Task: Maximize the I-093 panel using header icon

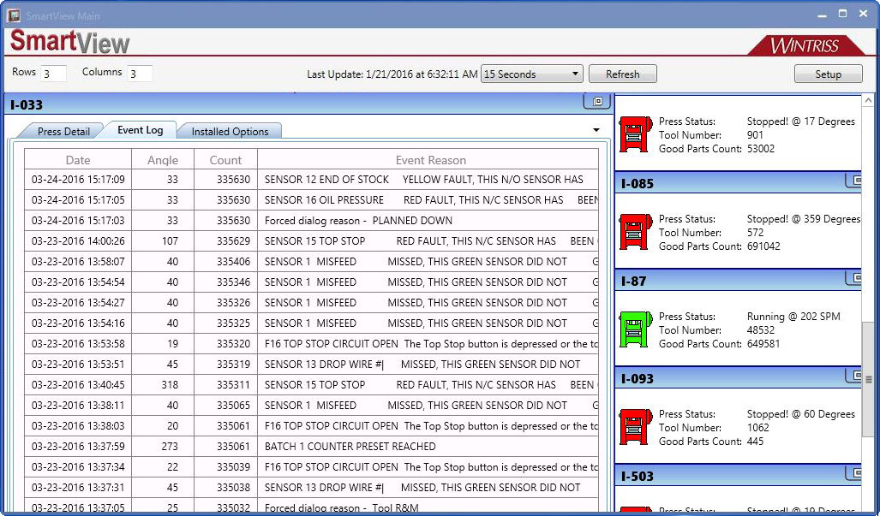Action: point(855,376)
